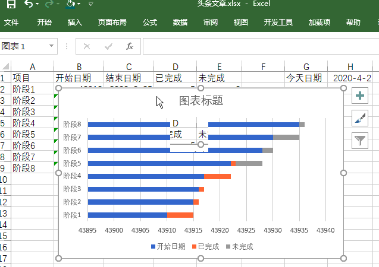The image size is (379, 267).
Task: Click the Chart Styles paintbrush button
Action: coord(360,118)
